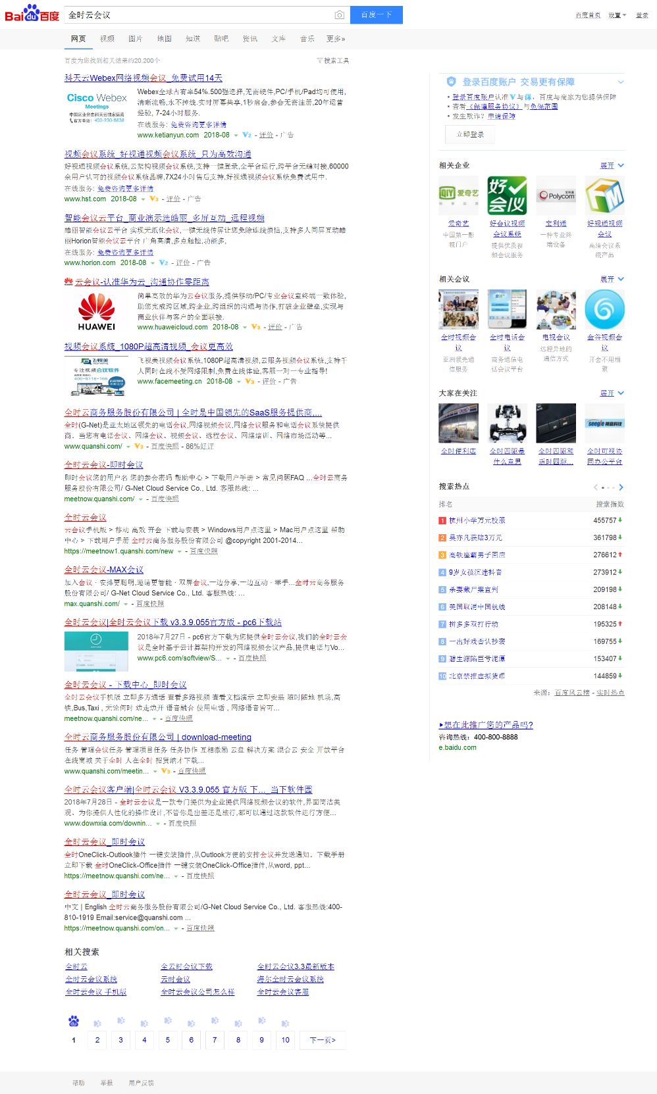This screenshot has width=657, height=1094.
Task: Click the shield icon in the login panel
Action: pyautogui.click(x=451, y=82)
